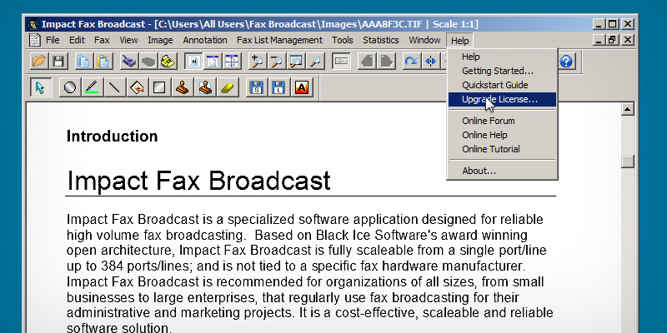Image resolution: width=667 pixels, height=333 pixels.
Task: Select the rectangle annotation tool
Action: point(158,87)
